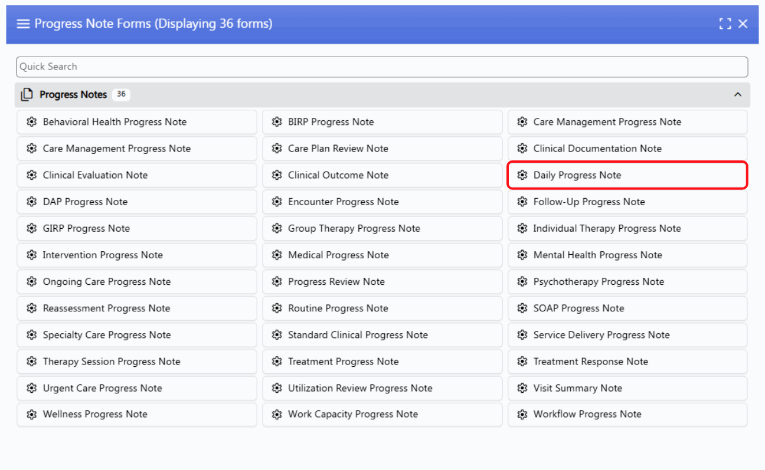
Task: Choose the Urgent Care Progress Note form
Action: (x=137, y=388)
